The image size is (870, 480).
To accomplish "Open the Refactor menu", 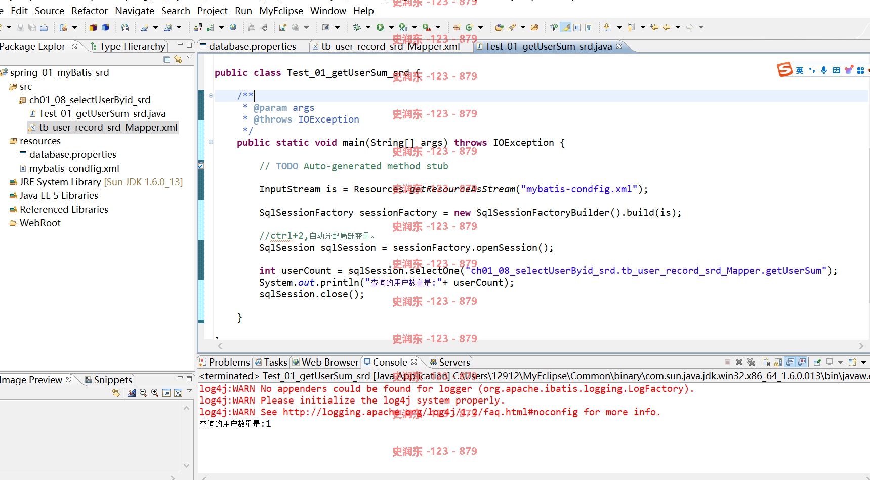I will pyautogui.click(x=90, y=11).
